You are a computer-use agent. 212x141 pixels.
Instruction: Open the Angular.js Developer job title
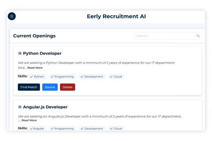coord(45,107)
